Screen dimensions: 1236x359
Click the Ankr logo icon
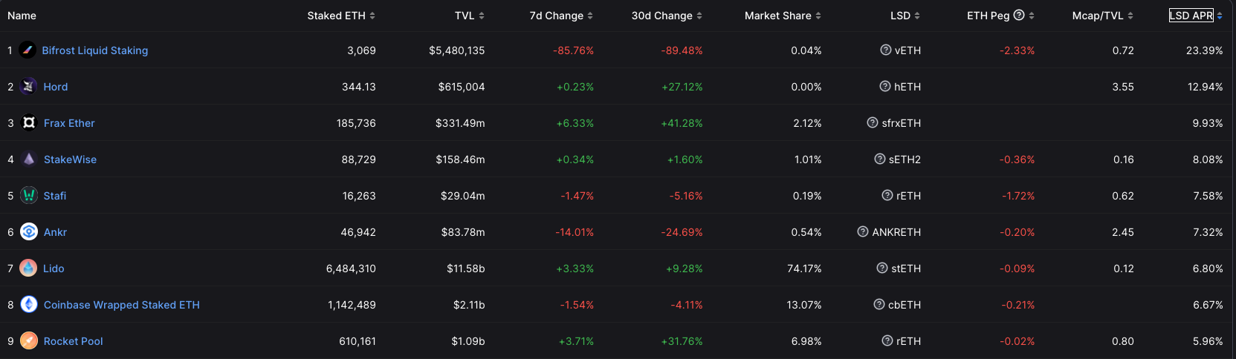point(29,232)
